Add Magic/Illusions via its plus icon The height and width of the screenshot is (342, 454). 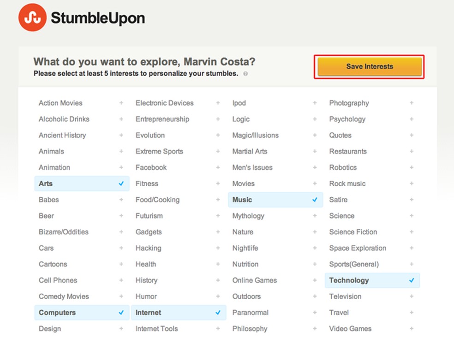point(315,135)
